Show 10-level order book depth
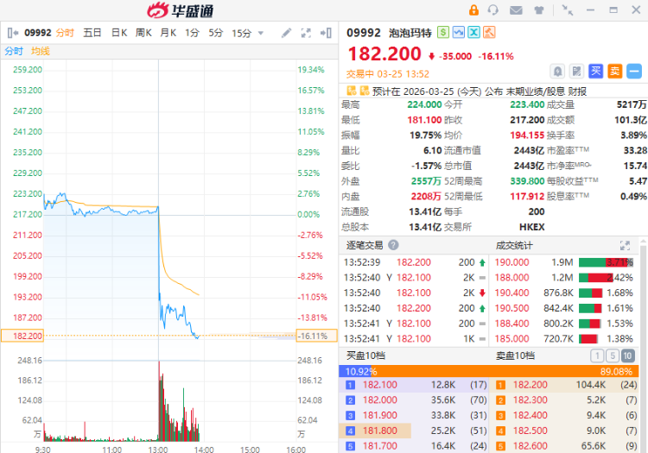Screen dimensions: 648x453 [627, 355]
